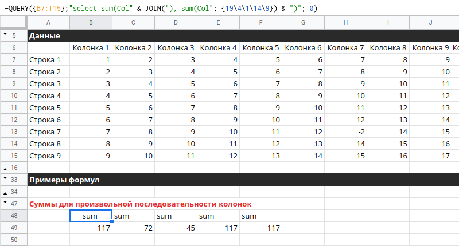The image size is (459, 246).
Task: Select the value 17 in row Строка 9
Action: (x=430, y=156)
